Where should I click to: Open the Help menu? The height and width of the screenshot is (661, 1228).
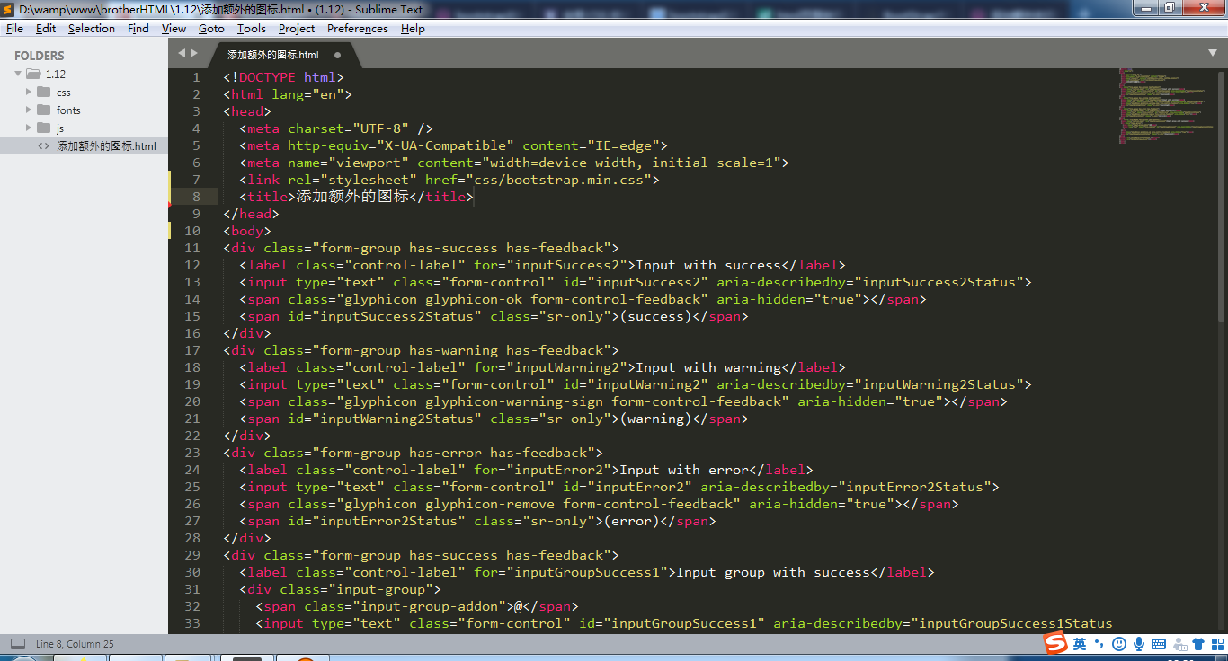point(413,29)
